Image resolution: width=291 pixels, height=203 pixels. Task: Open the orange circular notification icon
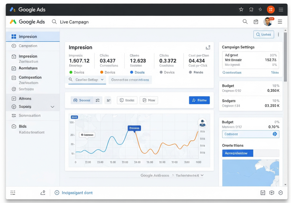271,9
